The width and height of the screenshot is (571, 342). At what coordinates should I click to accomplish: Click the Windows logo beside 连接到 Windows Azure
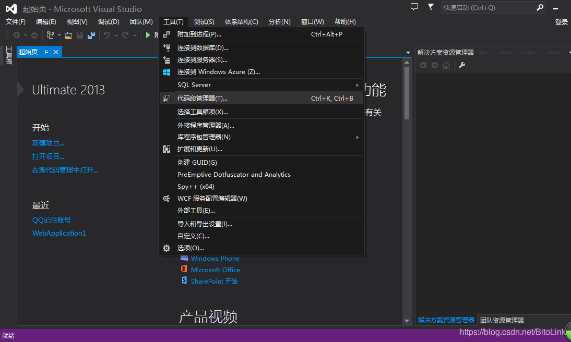tap(166, 72)
